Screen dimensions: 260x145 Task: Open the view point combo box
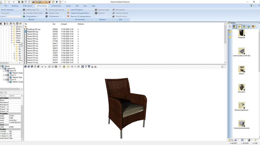tap(14, 16)
